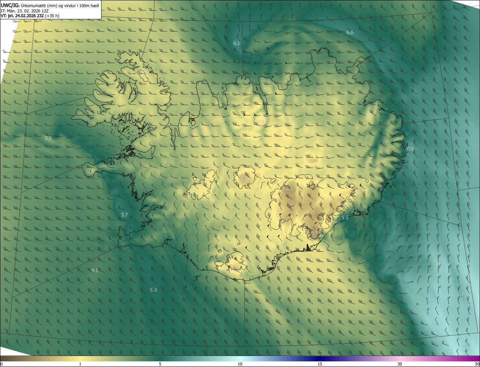Click the 6.0 value label in the northeast
This screenshot has height=367, width=480.
[350, 33]
